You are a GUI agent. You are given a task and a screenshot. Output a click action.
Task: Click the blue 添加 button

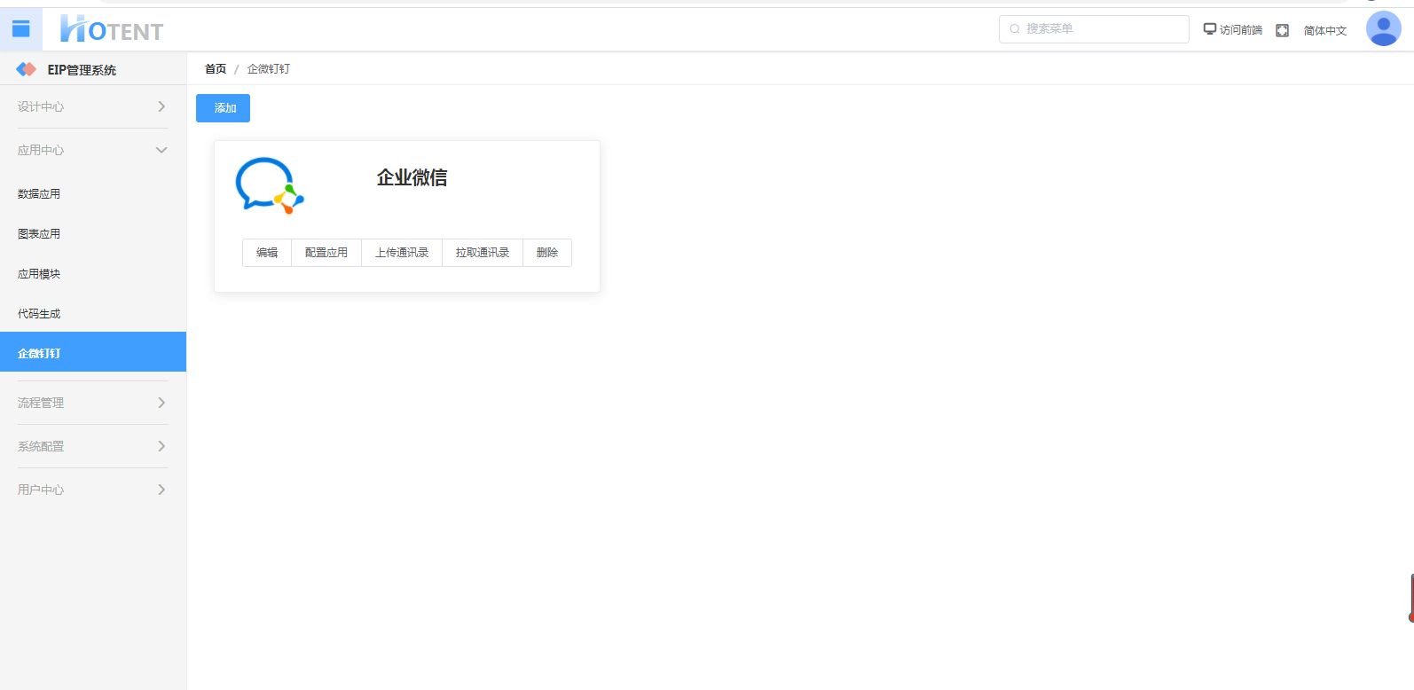coord(223,108)
